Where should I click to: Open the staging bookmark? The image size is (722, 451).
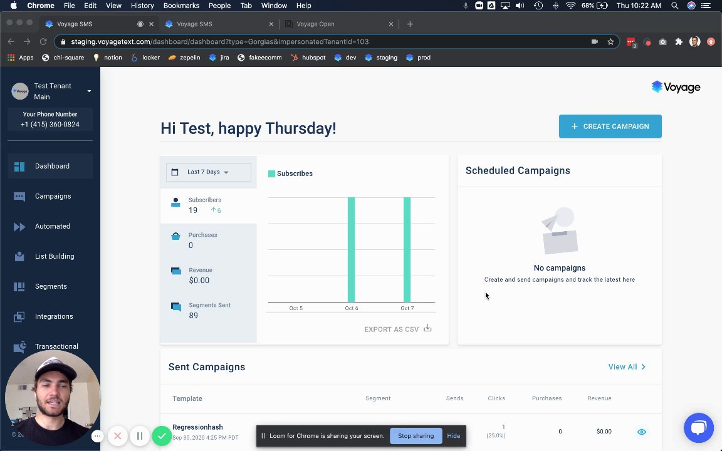coord(381,58)
